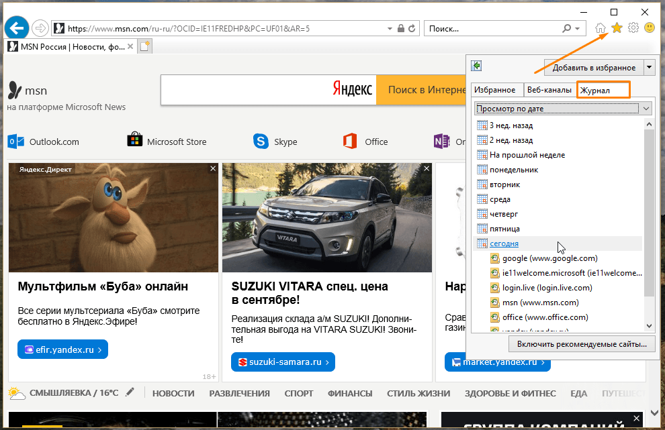Open the СТИЛЬ ЖИЗНИ section
This screenshot has height=430, width=665.
pos(418,393)
